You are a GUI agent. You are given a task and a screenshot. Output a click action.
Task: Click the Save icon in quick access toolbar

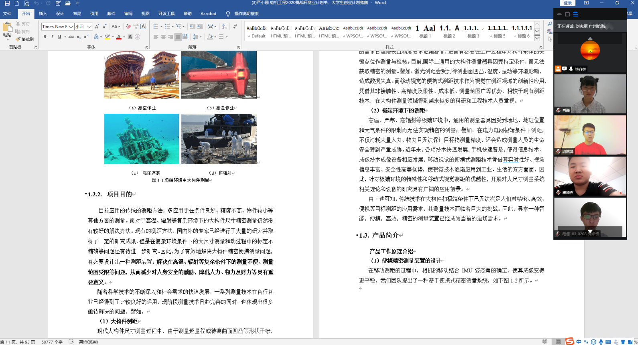tap(7, 3)
